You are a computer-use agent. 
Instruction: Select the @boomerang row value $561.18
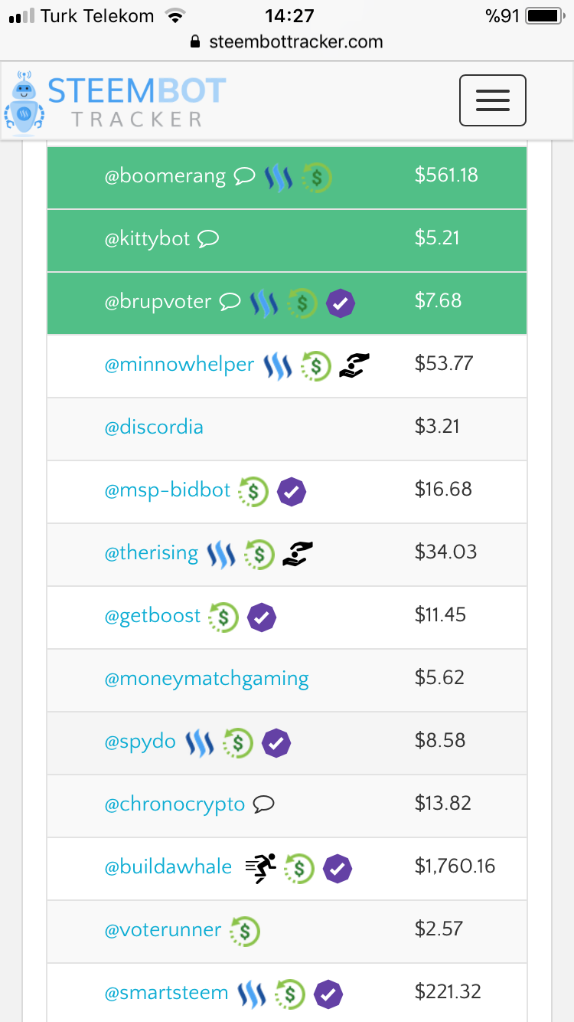tap(446, 175)
